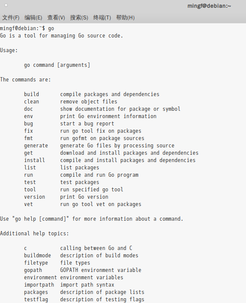Click 'go command [arguments]' usage line
246x303 pixels.
[57, 65]
